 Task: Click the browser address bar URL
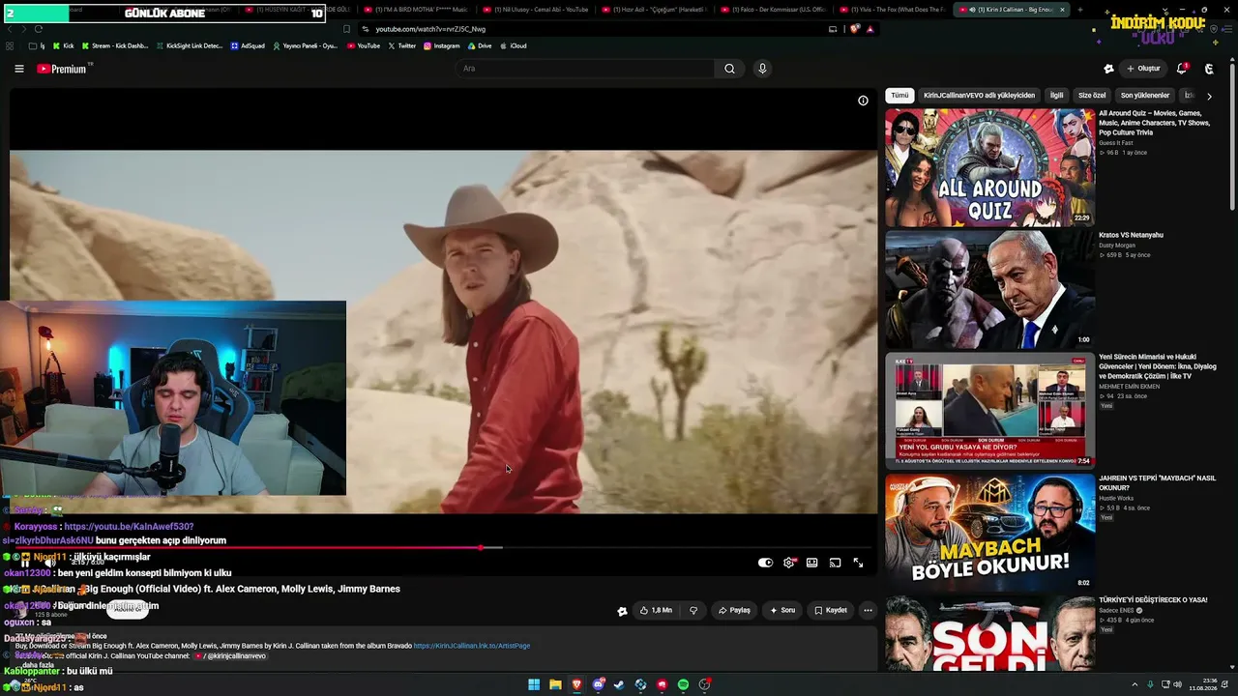pyautogui.click(x=430, y=29)
